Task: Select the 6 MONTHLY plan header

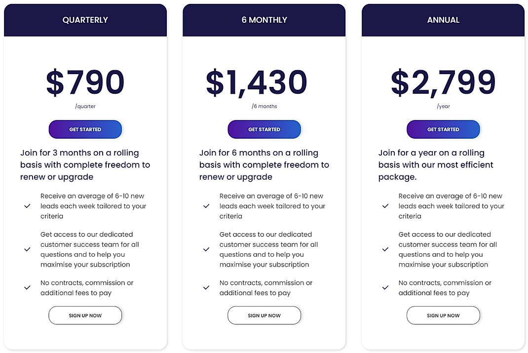Action: (264, 20)
